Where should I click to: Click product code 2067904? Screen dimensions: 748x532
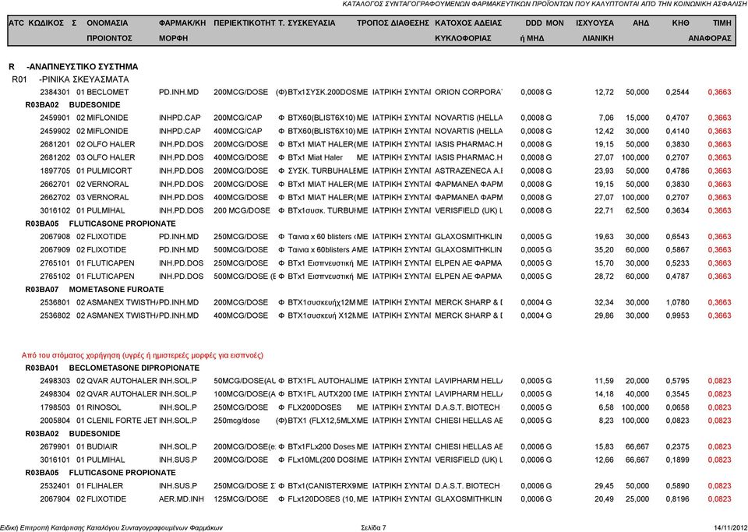coord(55,499)
